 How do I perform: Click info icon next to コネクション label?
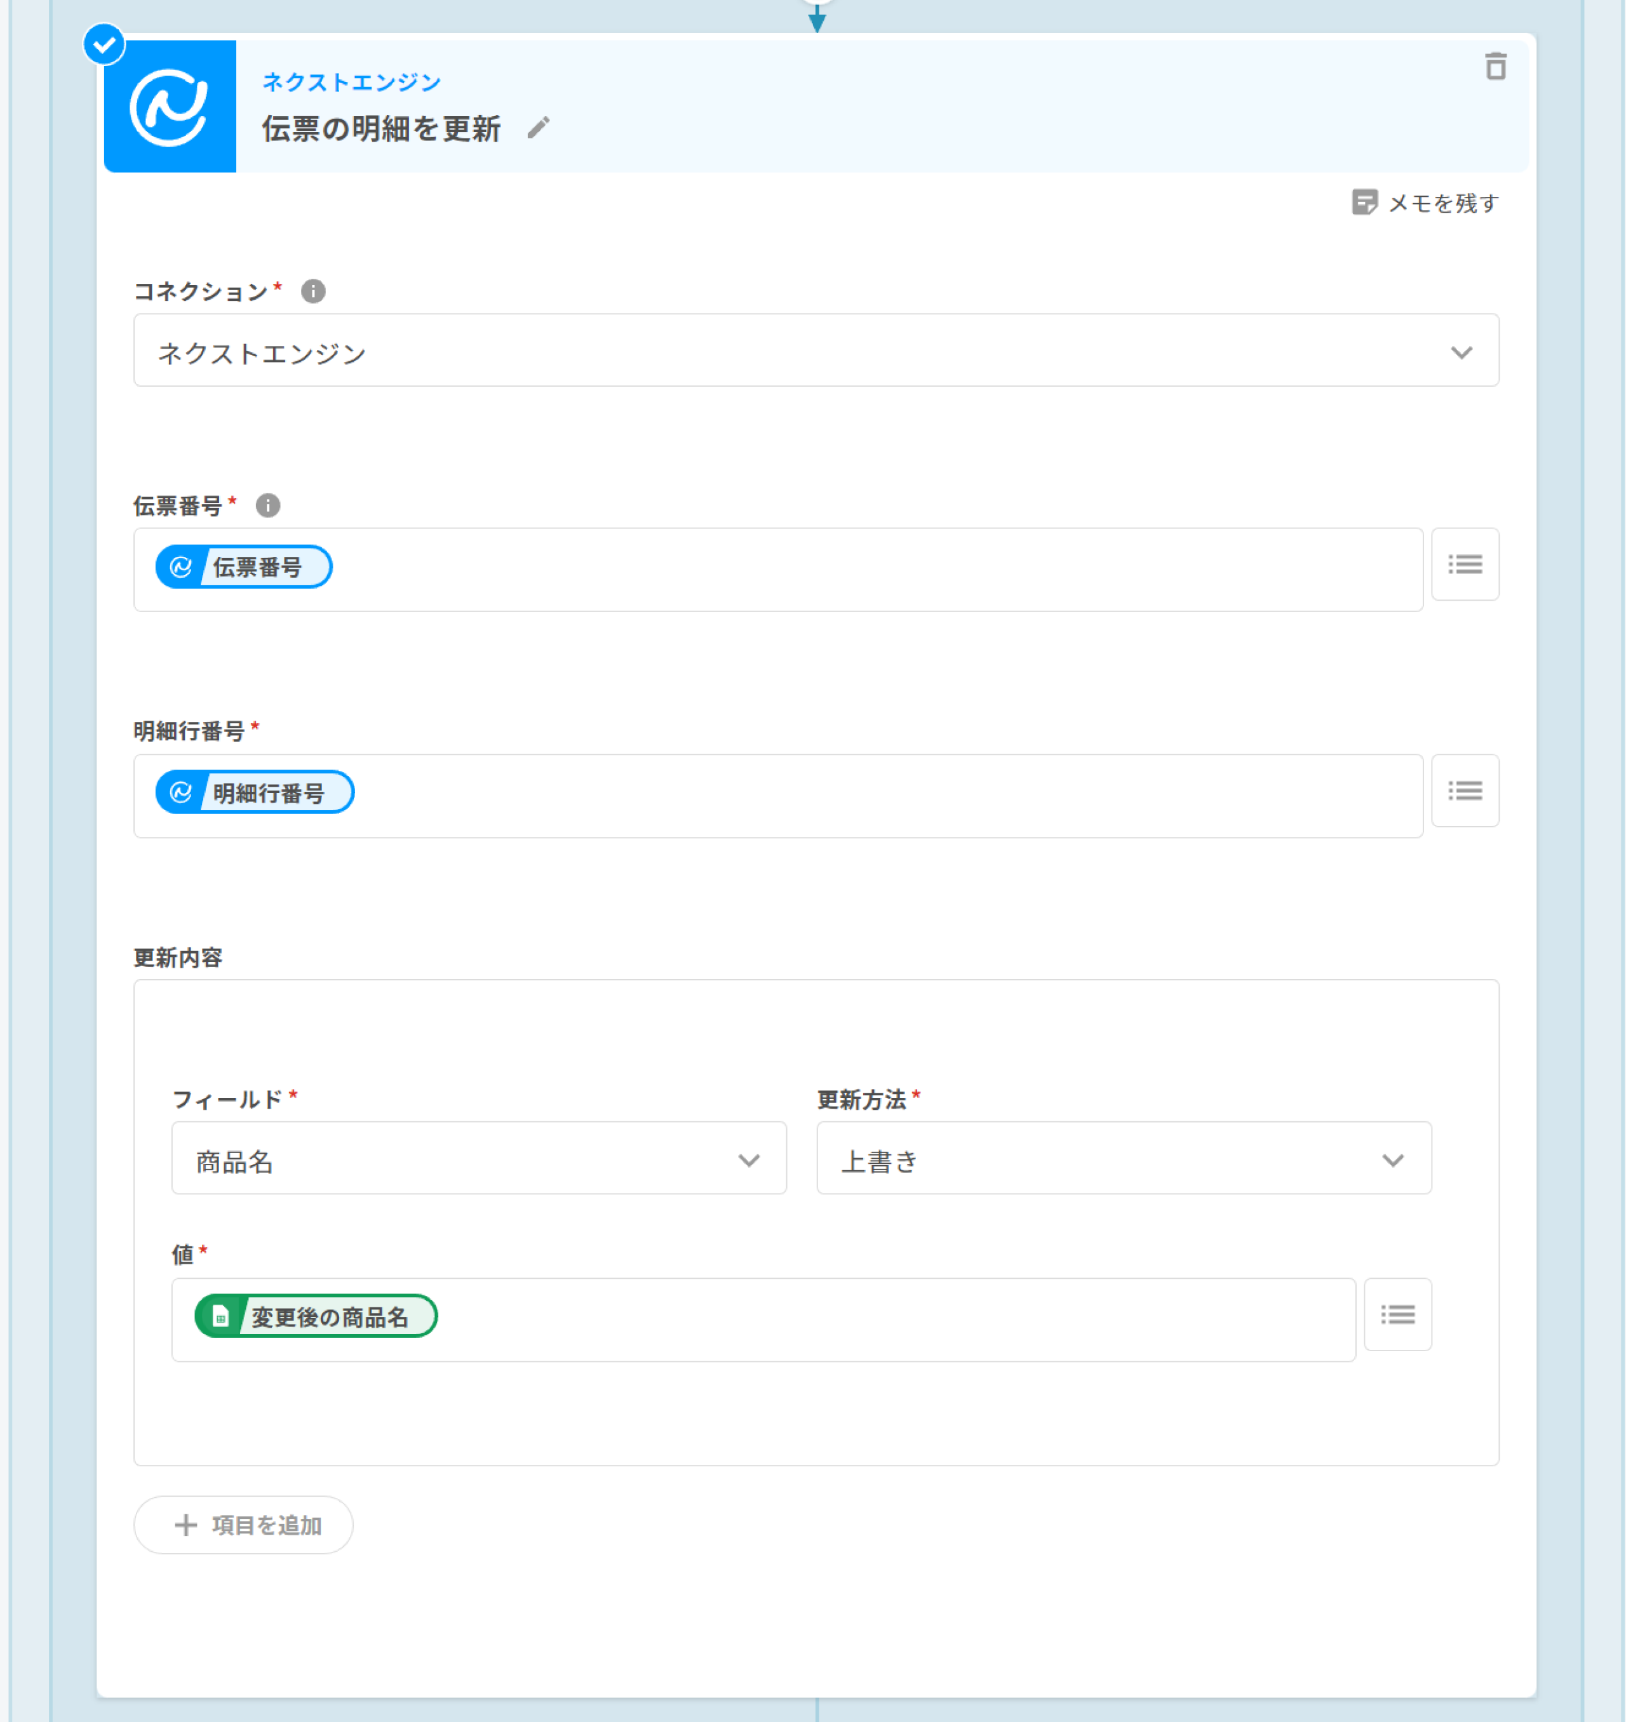(x=313, y=291)
